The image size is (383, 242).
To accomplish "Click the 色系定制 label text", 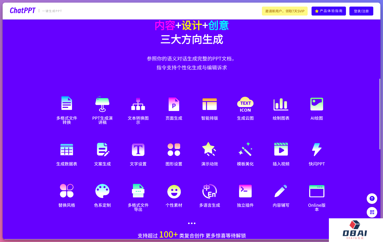I will pyautogui.click(x=102, y=205).
